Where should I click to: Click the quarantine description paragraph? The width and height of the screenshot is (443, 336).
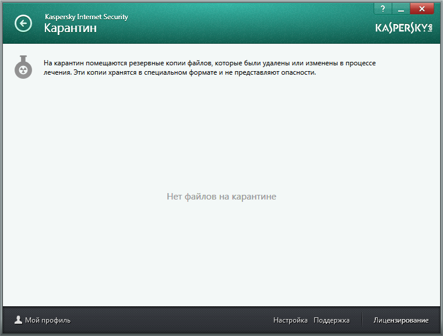point(210,68)
